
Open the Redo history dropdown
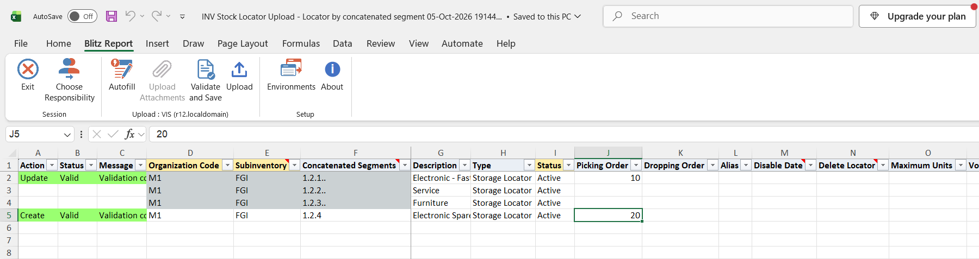click(x=169, y=16)
